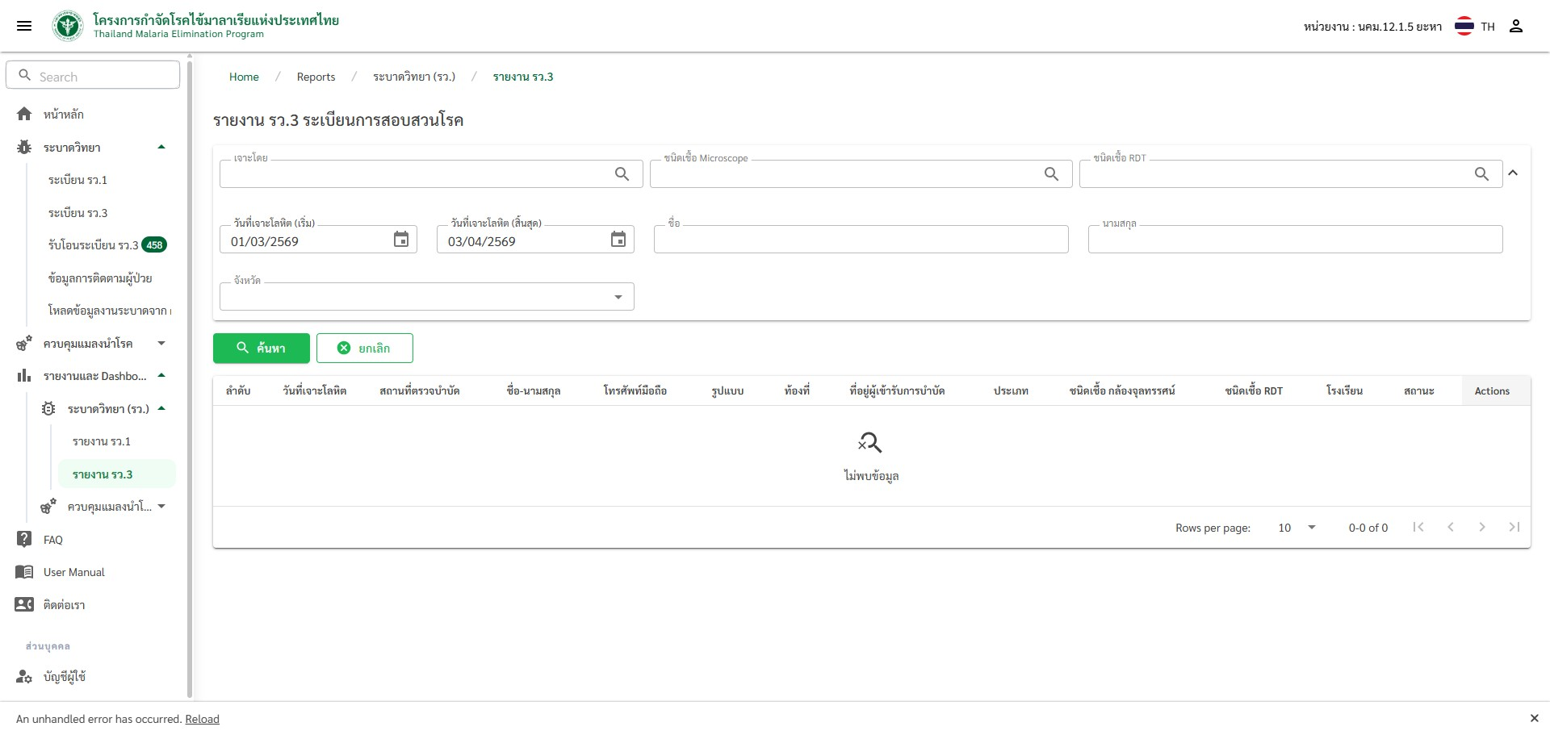Open the จังหวัด province dropdown
The width and height of the screenshot is (1550, 735).
click(x=618, y=297)
